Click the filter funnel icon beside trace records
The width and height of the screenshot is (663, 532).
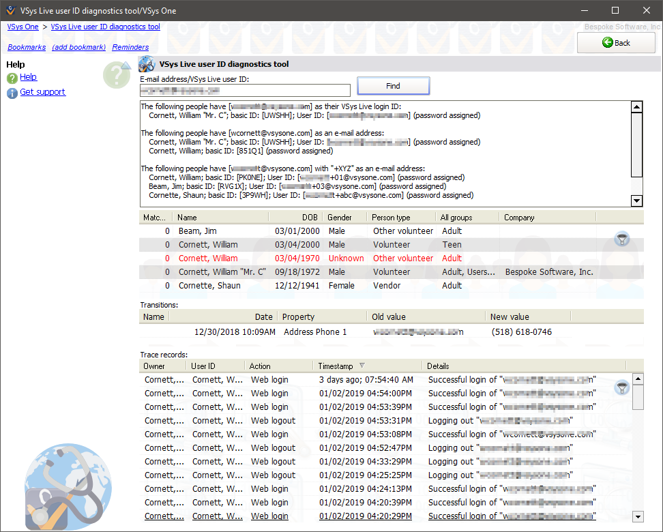click(x=621, y=387)
